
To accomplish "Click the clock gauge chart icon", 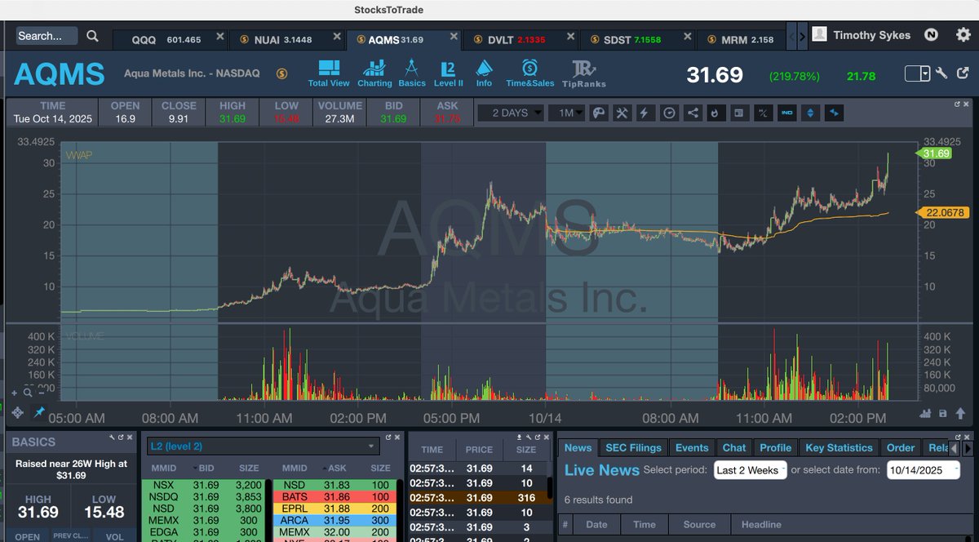I will point(669,113).
